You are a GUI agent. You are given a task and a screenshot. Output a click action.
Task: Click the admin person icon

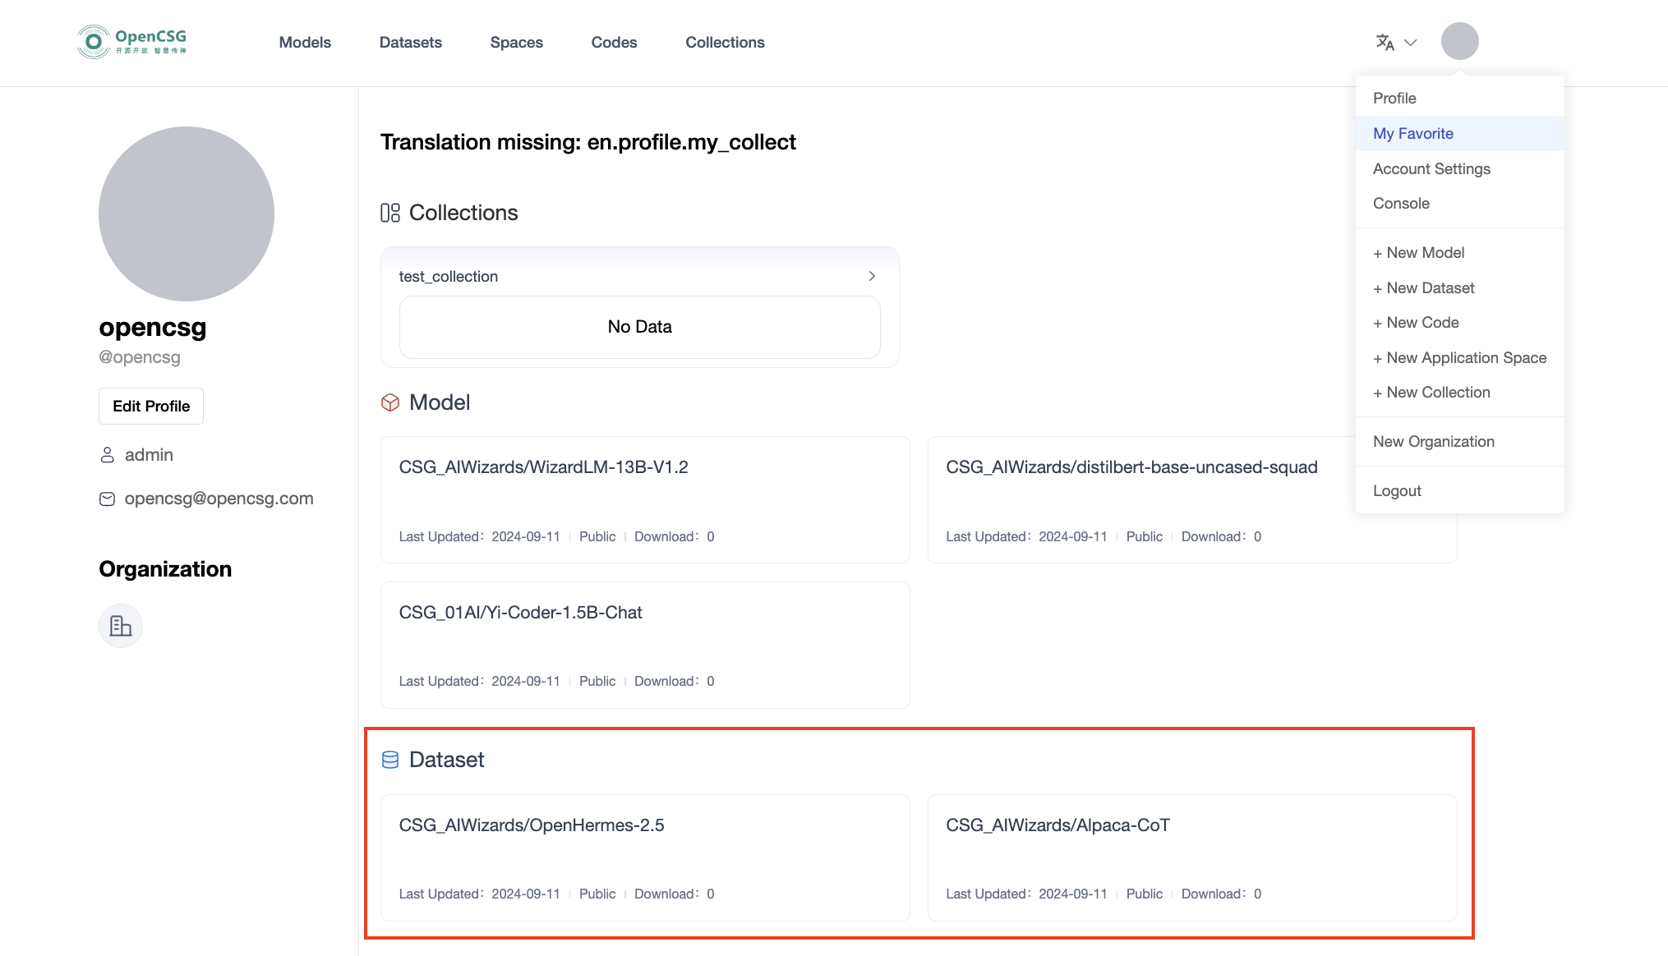click(x=107, y=454)
